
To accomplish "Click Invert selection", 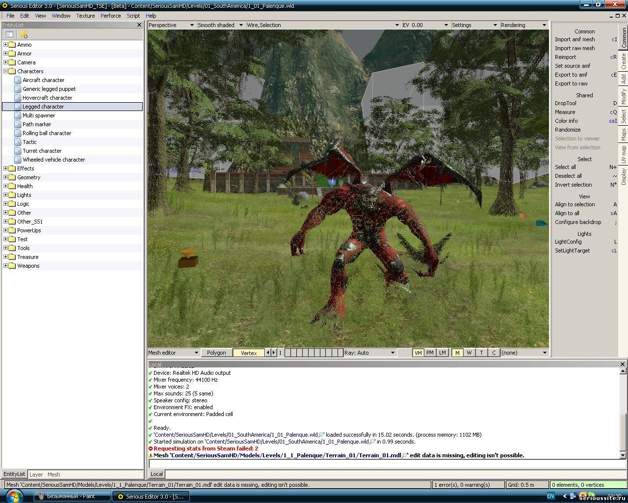I will tap(573, 185).
